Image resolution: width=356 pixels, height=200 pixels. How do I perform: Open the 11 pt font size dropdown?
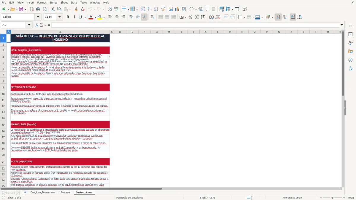click(x=60, y=17)
